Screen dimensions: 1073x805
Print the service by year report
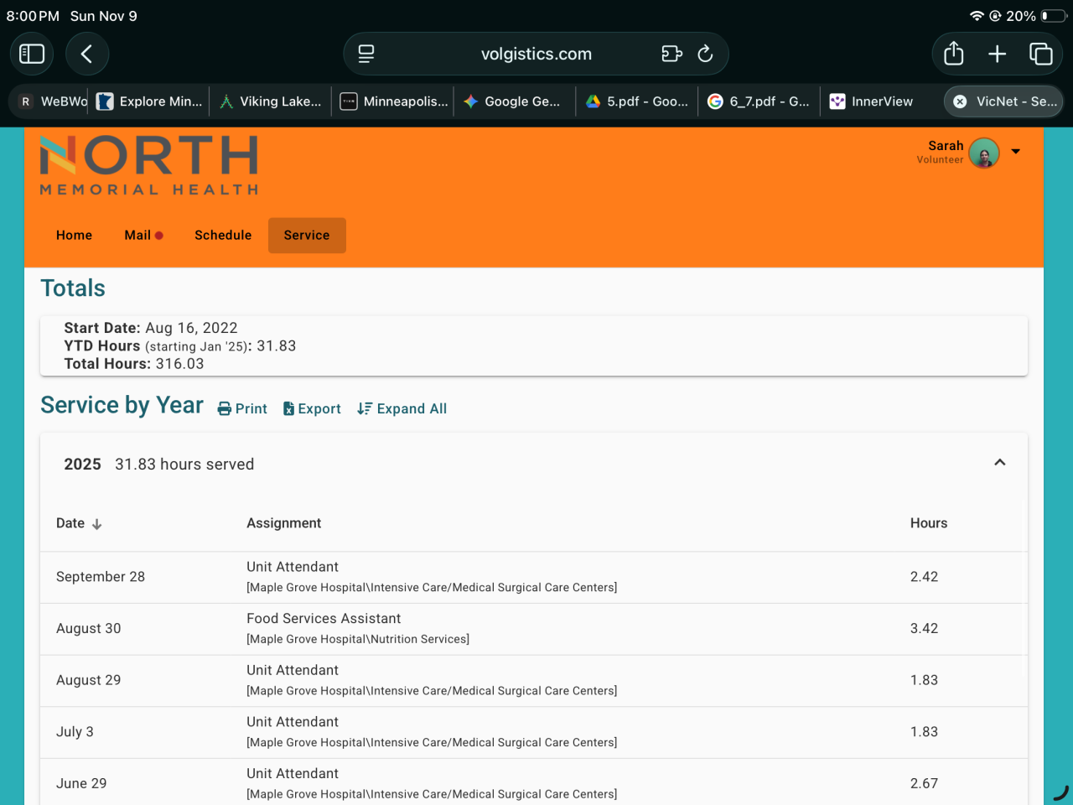click(242, 409)
